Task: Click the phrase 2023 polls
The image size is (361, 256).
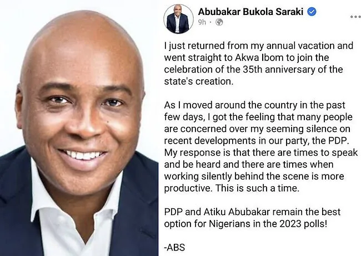Action: 303,224
